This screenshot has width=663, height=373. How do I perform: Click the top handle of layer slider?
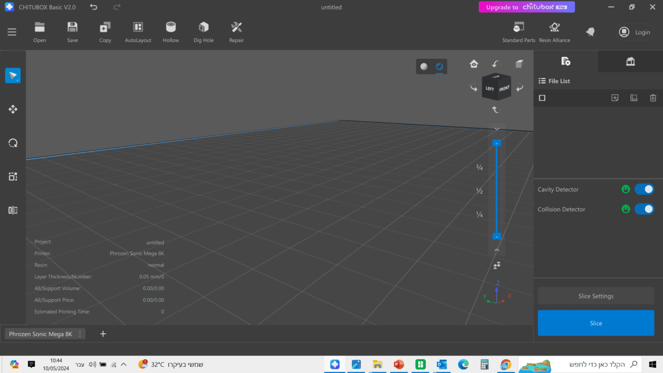pos(496,143)
